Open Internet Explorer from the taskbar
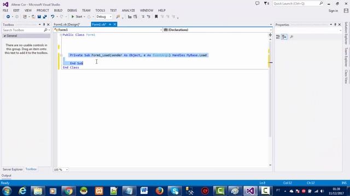 [x=22, y=191]
